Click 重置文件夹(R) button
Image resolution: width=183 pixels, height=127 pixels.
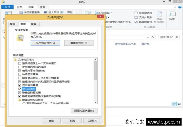(79, 43)
